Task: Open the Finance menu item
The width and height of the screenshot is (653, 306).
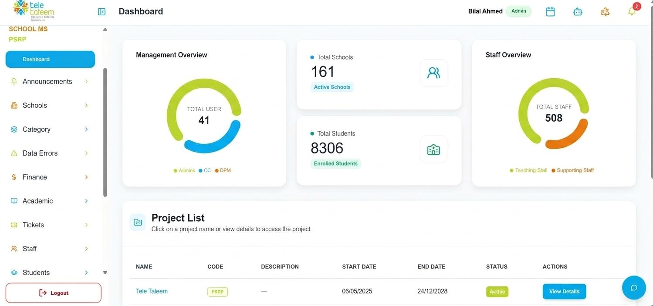Action: point(50,177)
